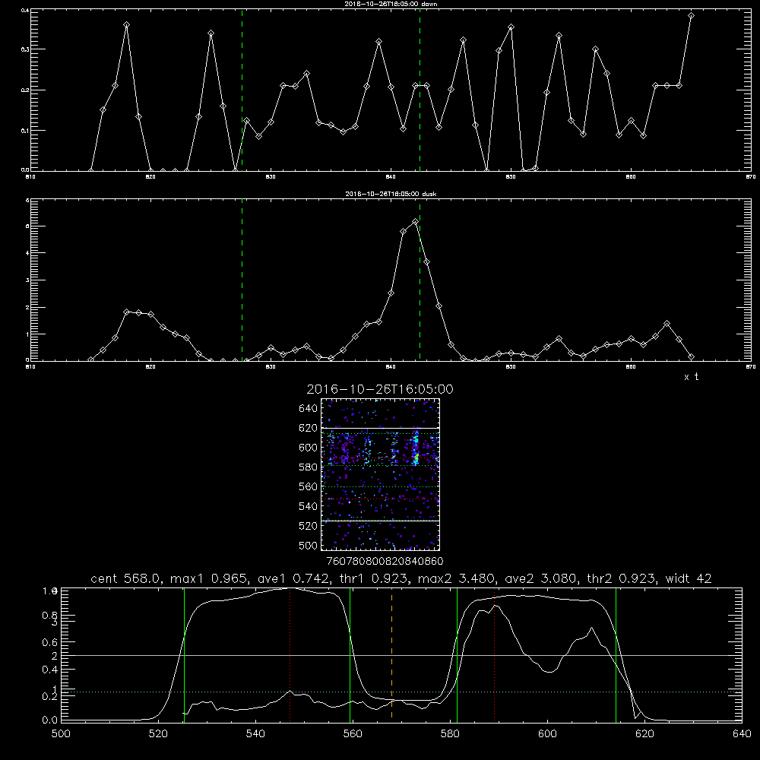
Task: Click the 'ave2 3.080' value
Action: click(x=541, y=578)
